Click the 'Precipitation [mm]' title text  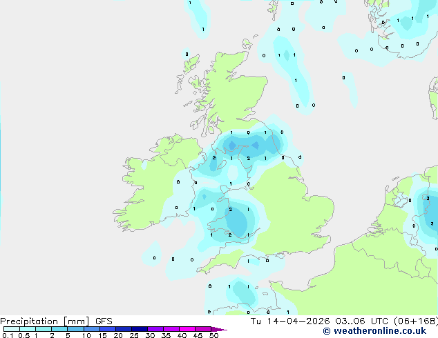(45, 321)
